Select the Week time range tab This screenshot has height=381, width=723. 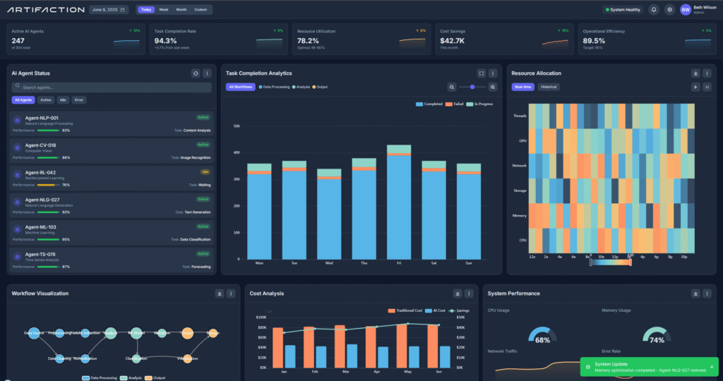[164, 10]
